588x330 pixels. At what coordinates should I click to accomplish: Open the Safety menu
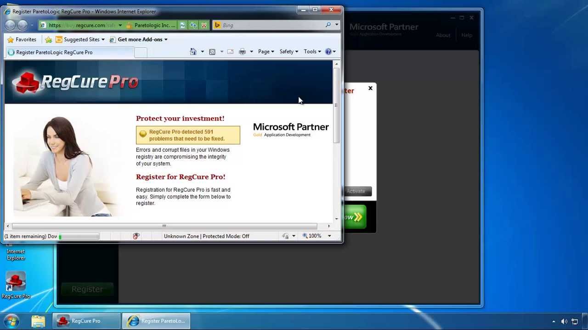(x=289, y=52)
